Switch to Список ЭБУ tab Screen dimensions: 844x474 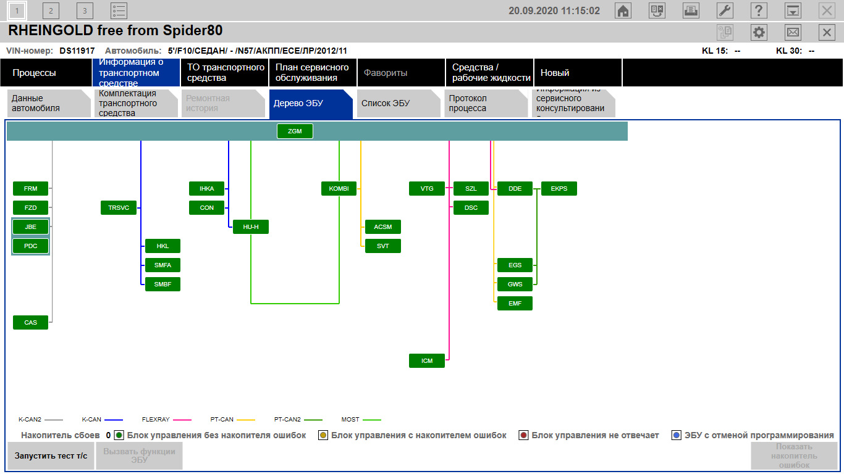398,103
